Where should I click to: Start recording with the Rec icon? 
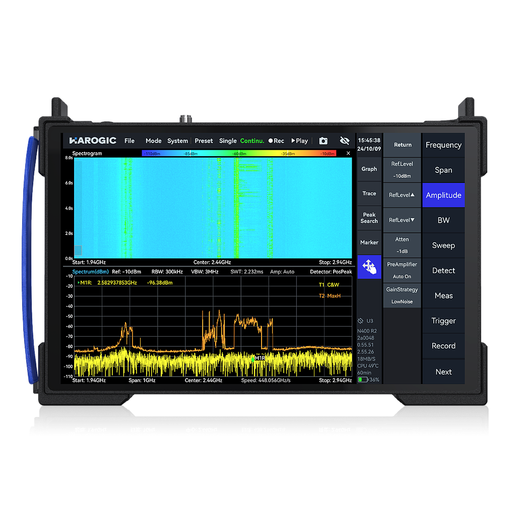276,141
